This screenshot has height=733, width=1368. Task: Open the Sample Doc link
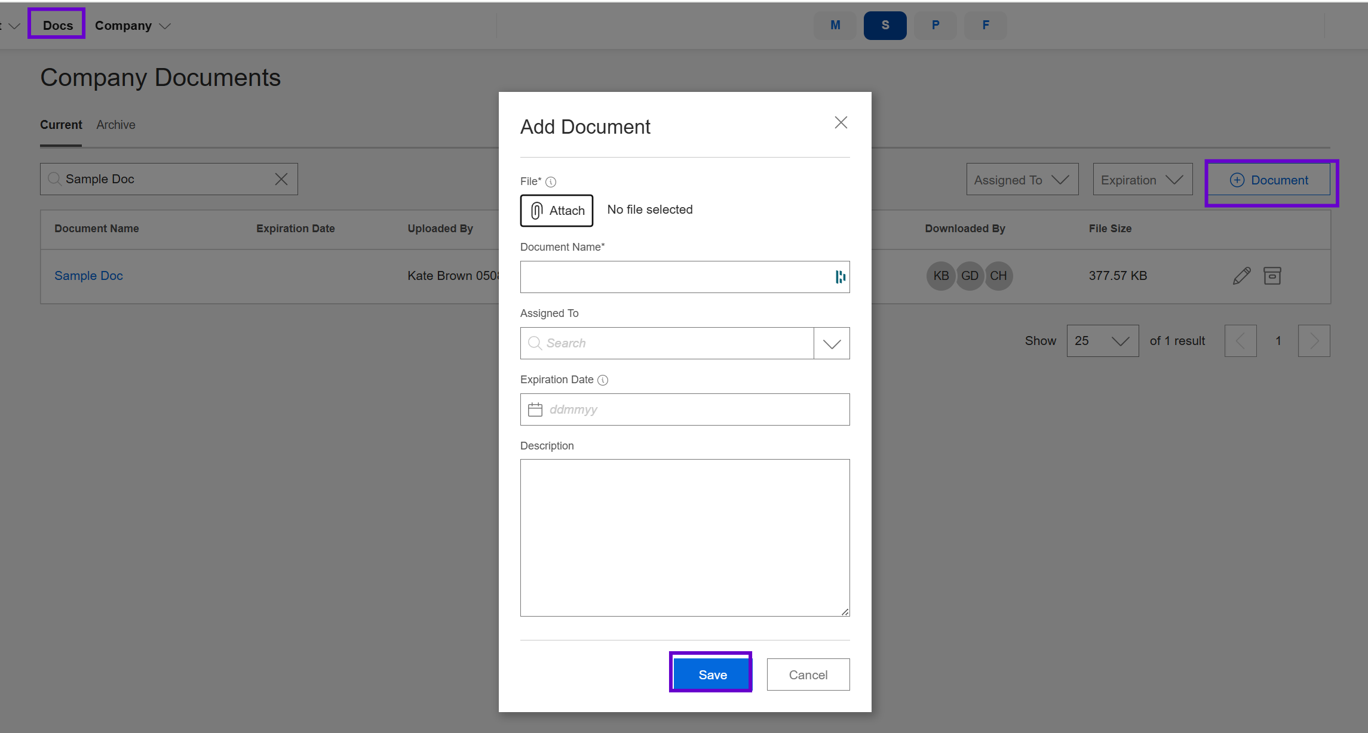tap(88, 276)
